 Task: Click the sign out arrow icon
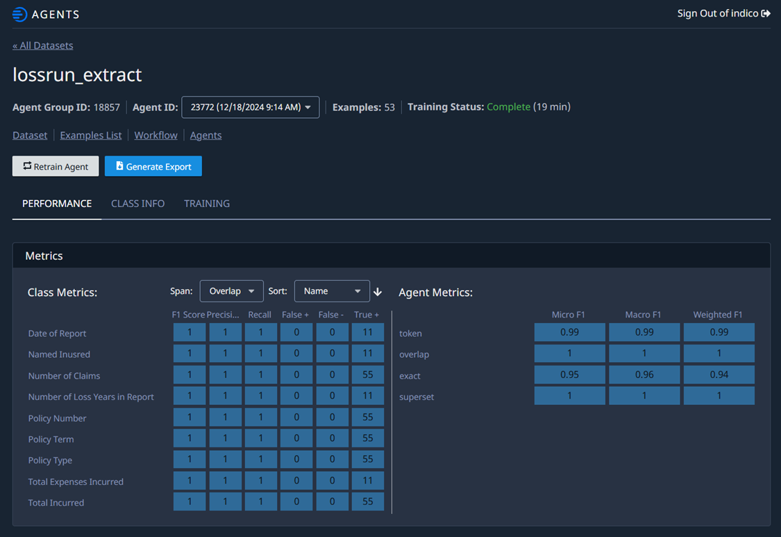coord(766,13)
